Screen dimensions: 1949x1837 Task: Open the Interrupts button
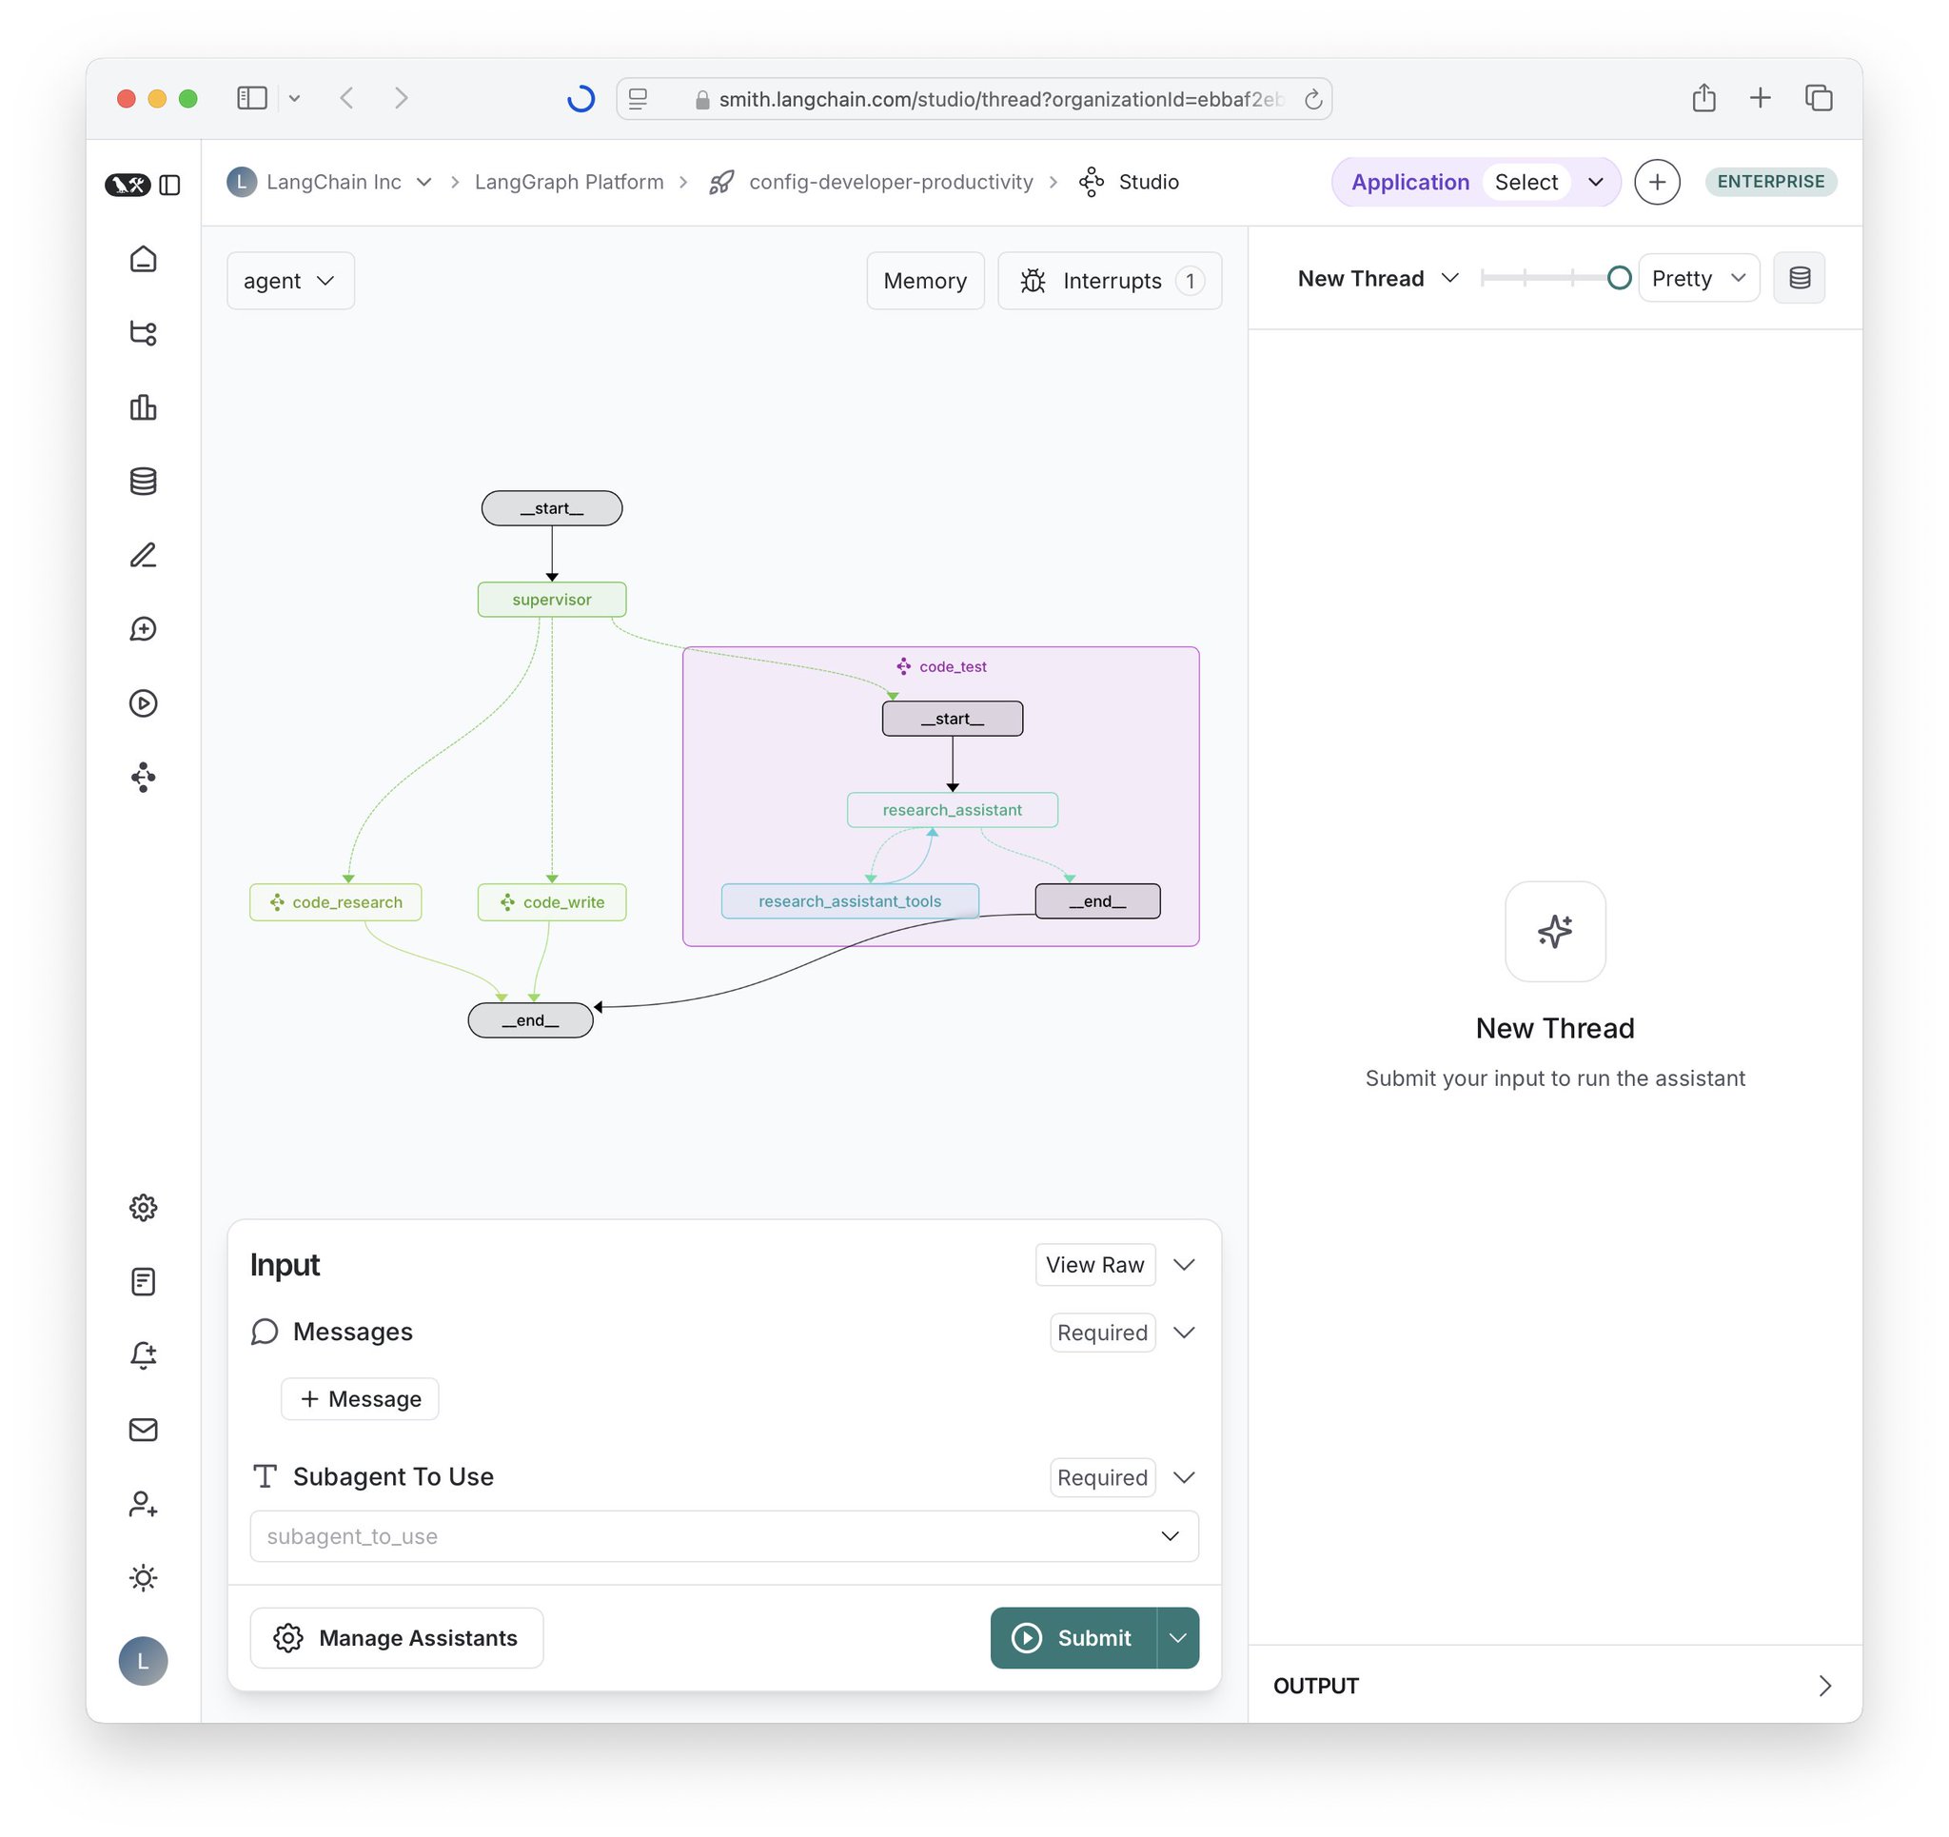tap(1109, 281)
